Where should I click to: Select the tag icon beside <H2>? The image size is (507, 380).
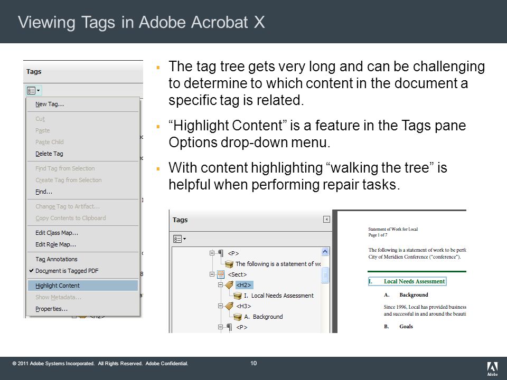[x=229, y=285]
